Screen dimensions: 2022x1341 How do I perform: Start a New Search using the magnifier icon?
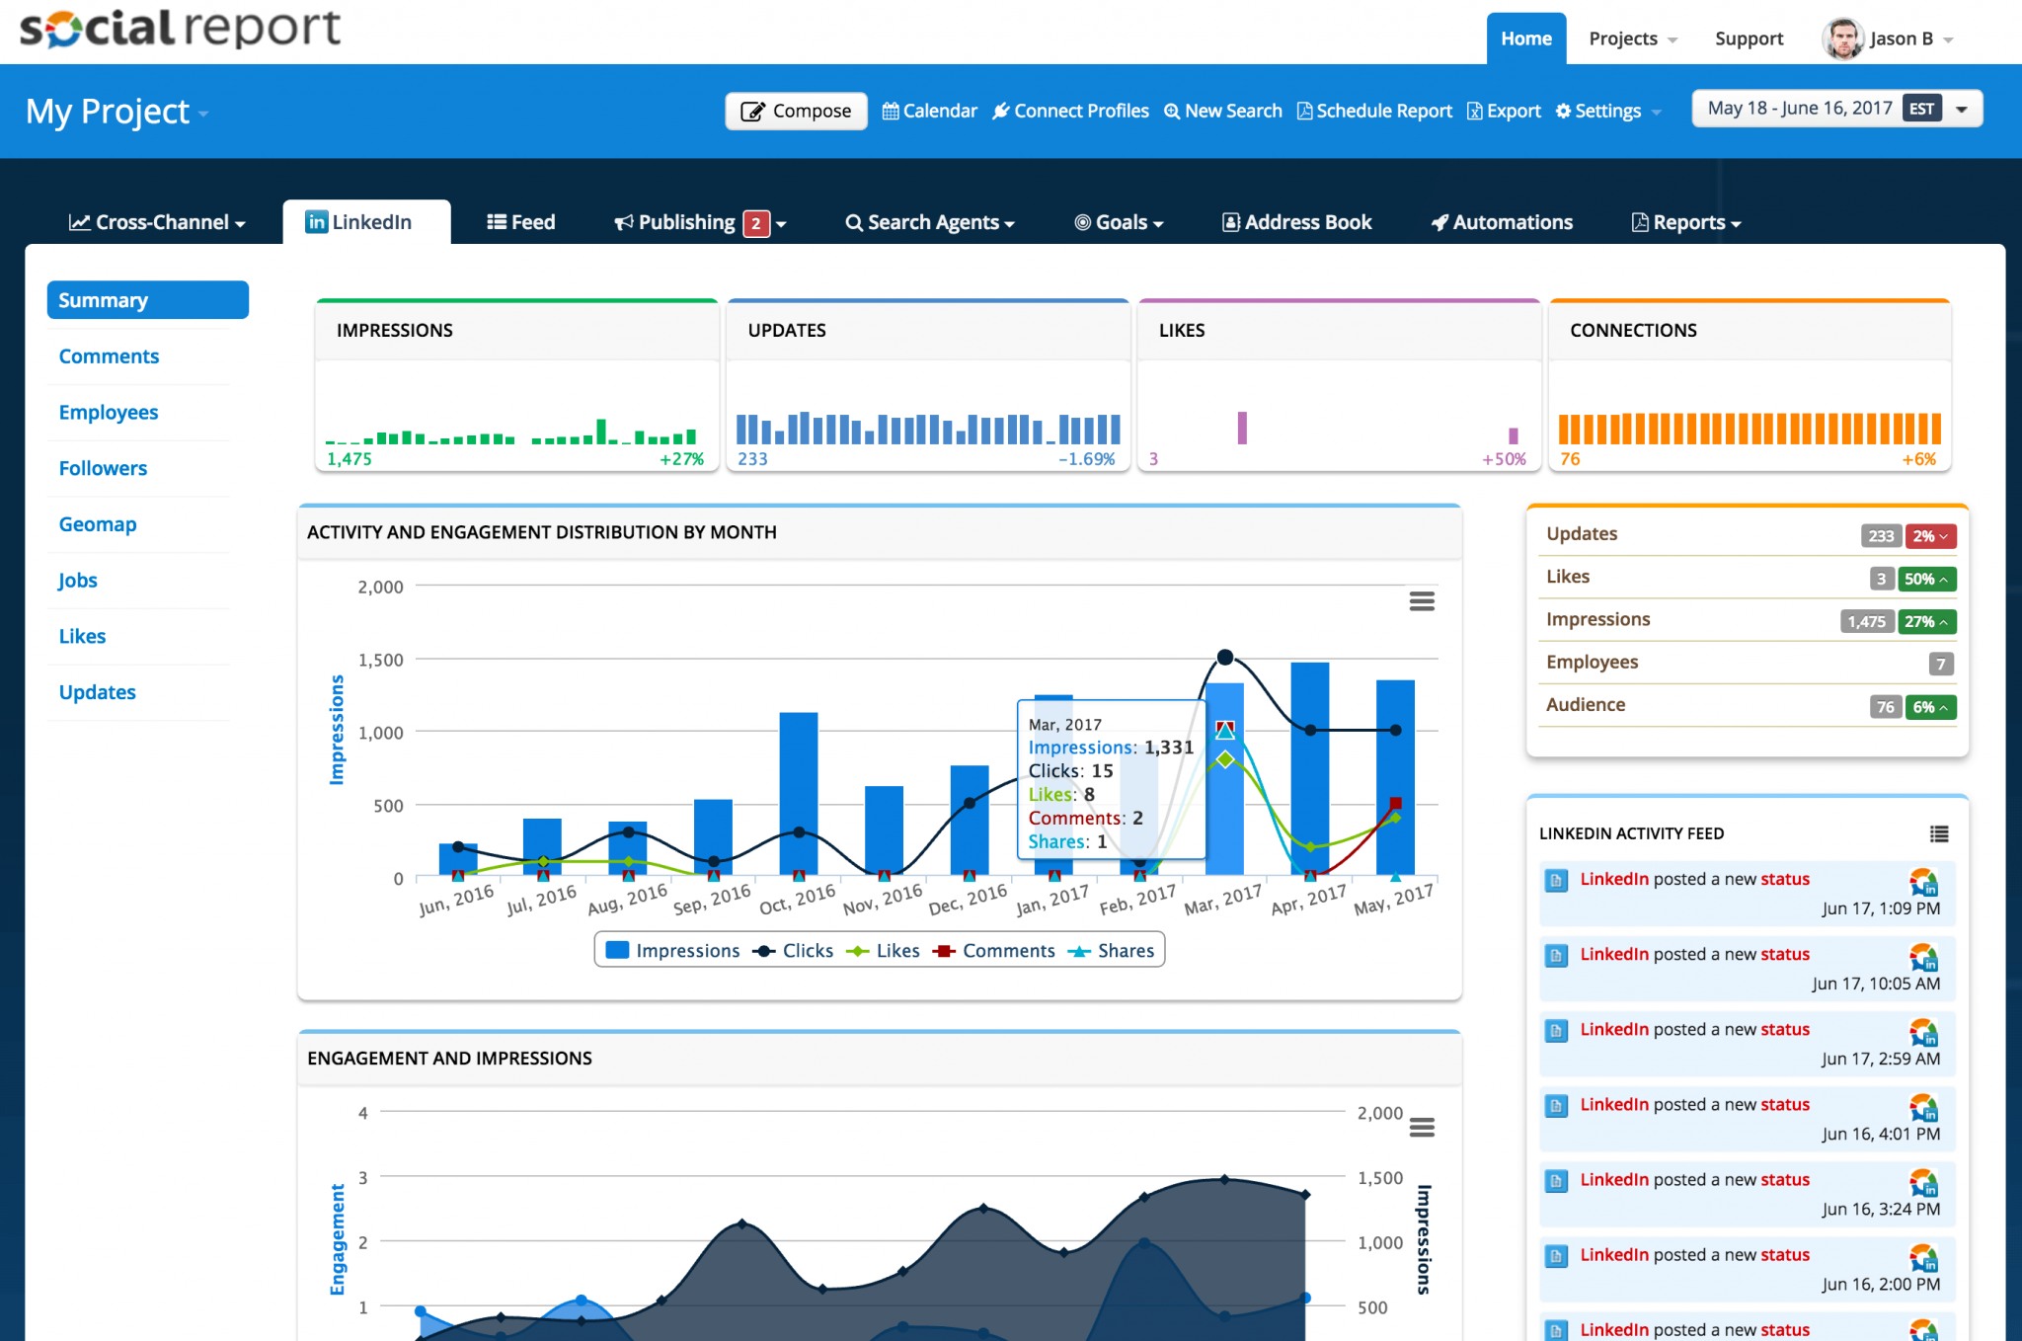pyautogui.click(x=1174, y=111)
